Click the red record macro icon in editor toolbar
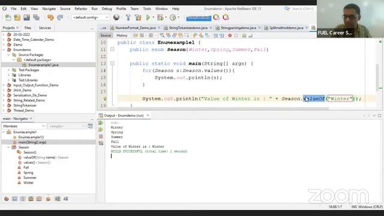This screenshot has width=384, height=216. [x=230, y=35]
